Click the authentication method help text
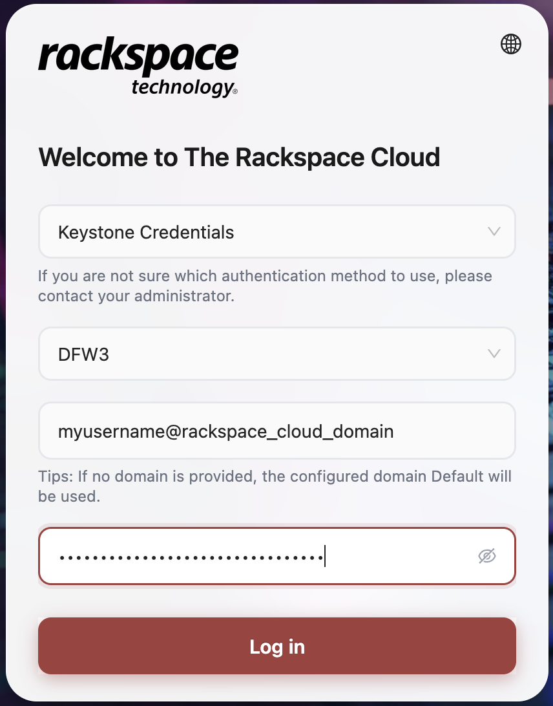This screenshot has width=553, height=706. click(265, 286)
